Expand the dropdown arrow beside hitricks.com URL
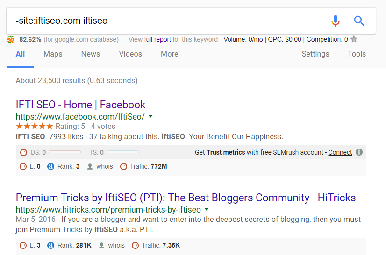The image size is (386, 255). point(207,209)
